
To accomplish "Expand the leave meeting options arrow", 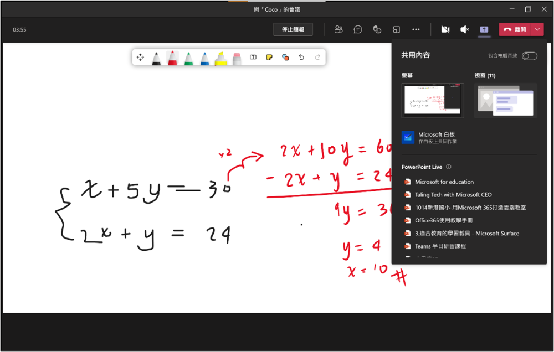I will pos(538,29).
